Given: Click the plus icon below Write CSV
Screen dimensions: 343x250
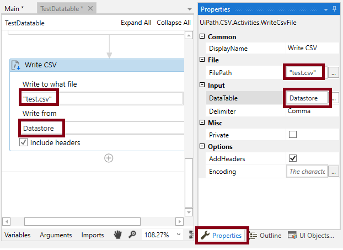Looking at the screenshot, I should pyautogui.click(x=109, y=158).
